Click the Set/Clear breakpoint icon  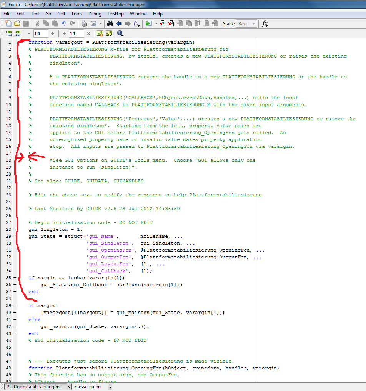(163, 24)
